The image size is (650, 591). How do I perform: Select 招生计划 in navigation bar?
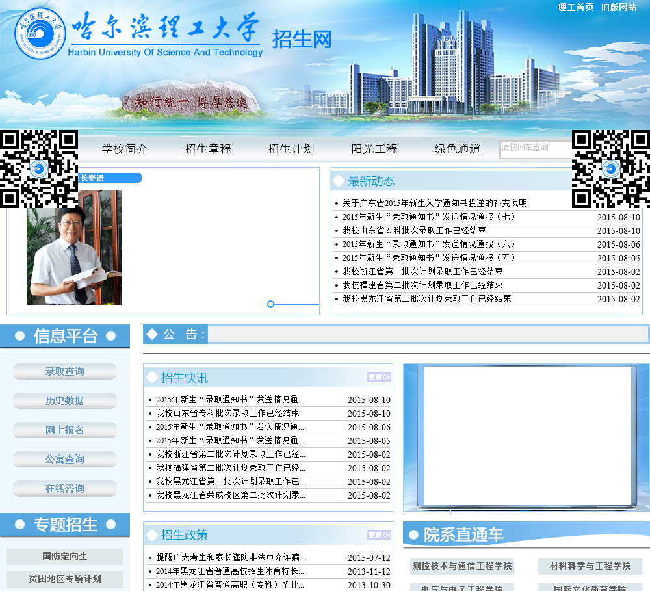pos(291,148)
